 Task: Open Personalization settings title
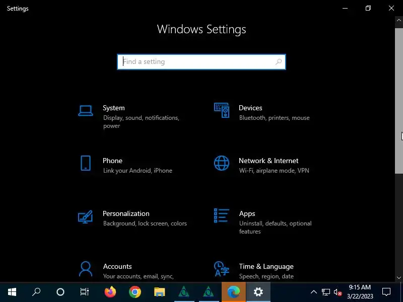[126, 213]
